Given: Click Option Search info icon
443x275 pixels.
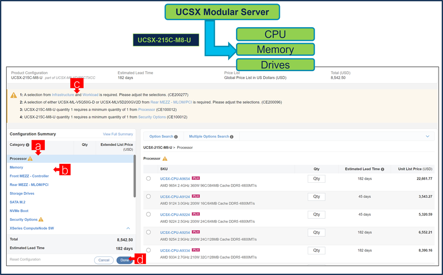Looking at the screenshot, I should point(176,137).
